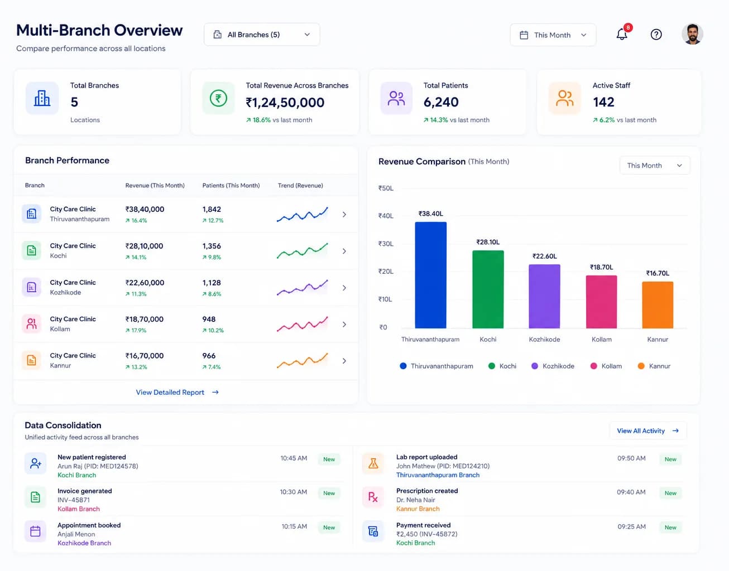Click the help question mark icon
Viewport: 729px width, 571px height.
[656, 35]
